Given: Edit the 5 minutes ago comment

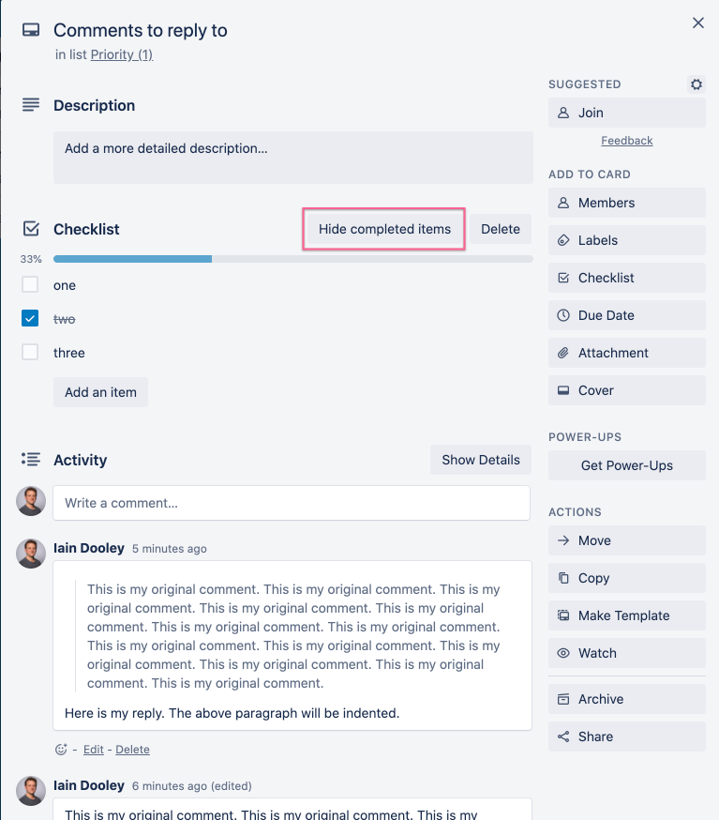Looking at the screenshot, I should click(94, 750).
